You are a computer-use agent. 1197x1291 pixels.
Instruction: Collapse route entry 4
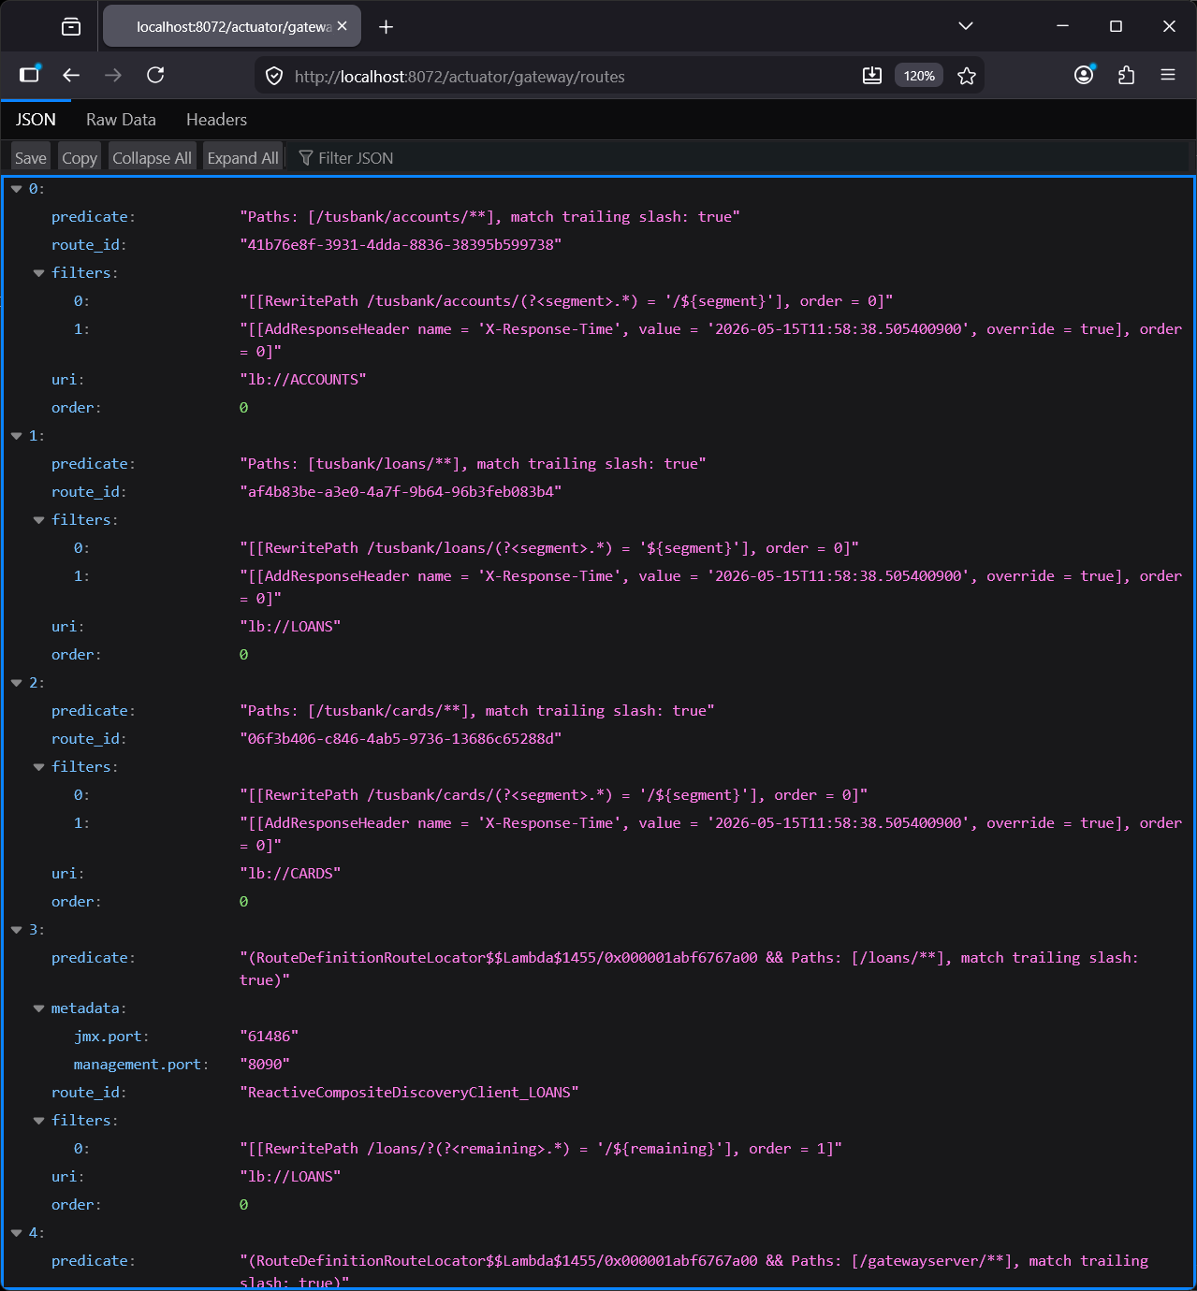(x=16, y=1233)
